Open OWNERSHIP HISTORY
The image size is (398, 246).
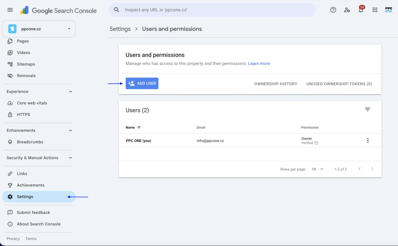tap(275, 84)
